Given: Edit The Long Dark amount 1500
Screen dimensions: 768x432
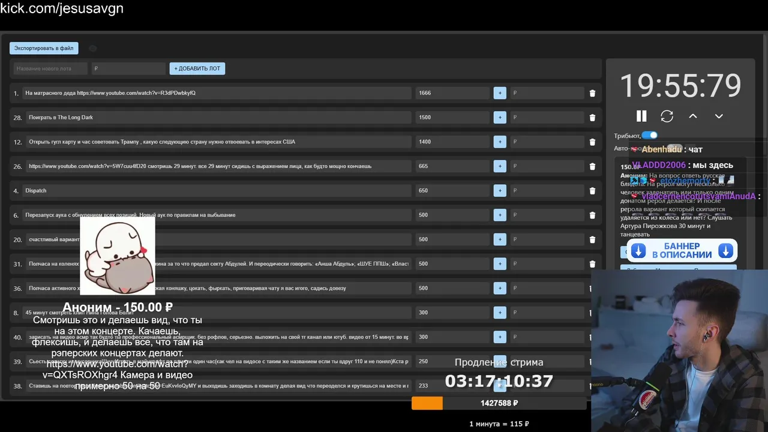Looking at the screenshot, I should [x=452, y=118].
